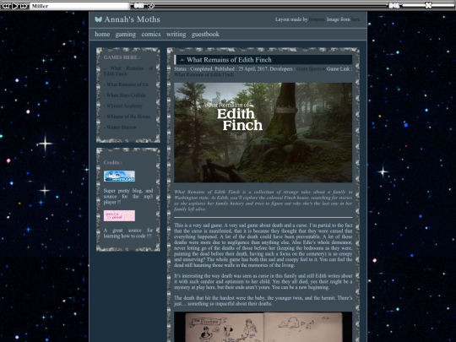Screen dimensions: 456x342
Task: Click the 'learning how to code' credit text
Action: (x=128, y=233)
